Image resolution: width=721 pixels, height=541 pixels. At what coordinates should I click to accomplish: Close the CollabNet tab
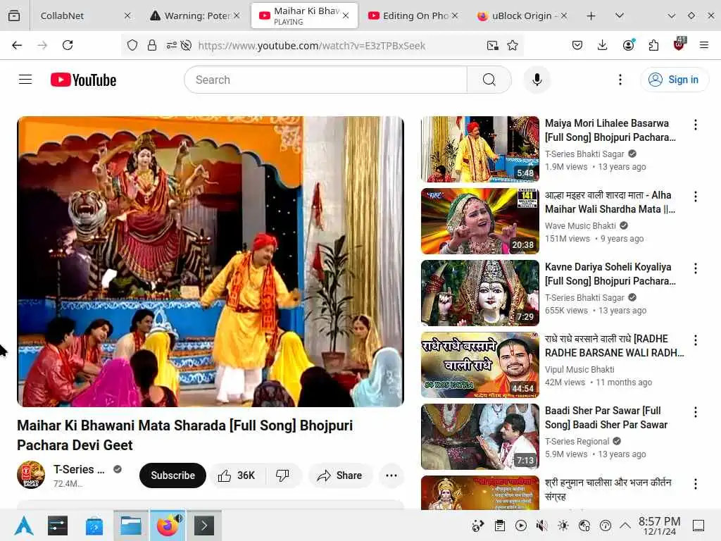[127, 15]
